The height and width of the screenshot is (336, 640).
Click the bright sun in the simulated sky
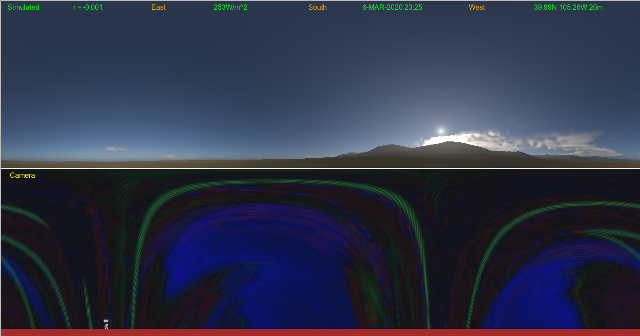441,131
